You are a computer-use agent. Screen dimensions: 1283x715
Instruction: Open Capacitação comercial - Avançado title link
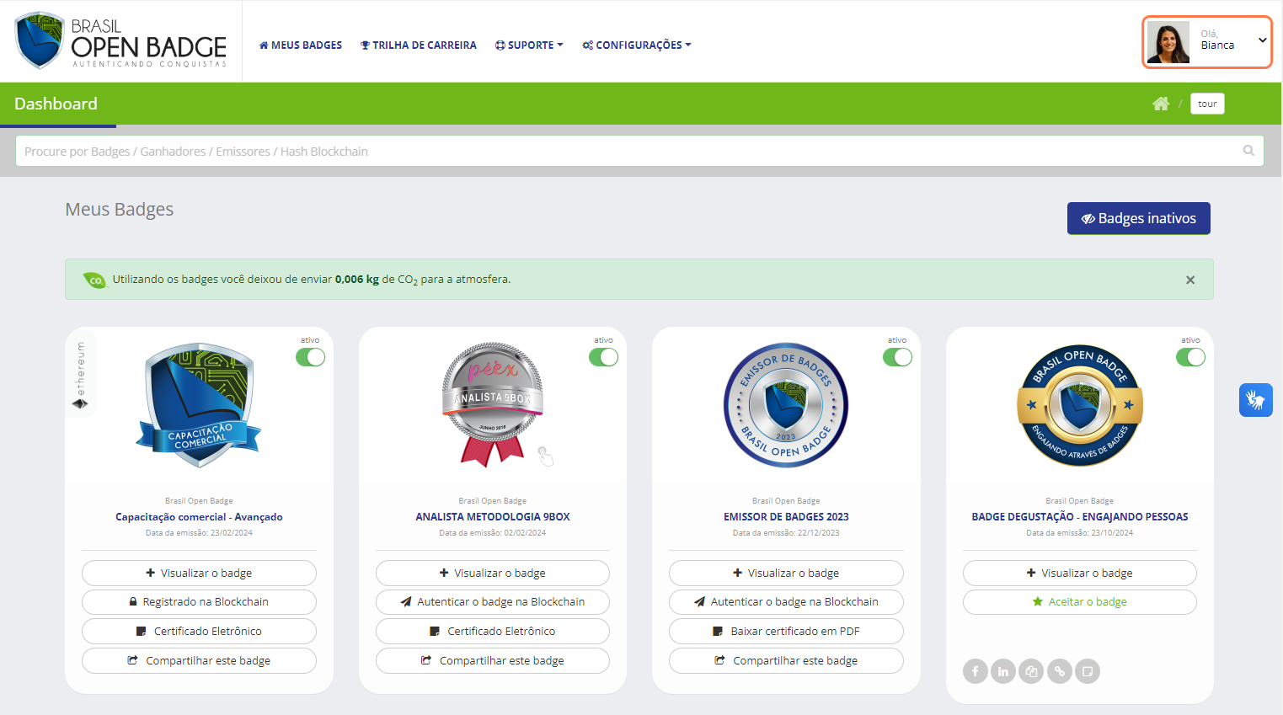pyautogui.click(x=199, y=517)
